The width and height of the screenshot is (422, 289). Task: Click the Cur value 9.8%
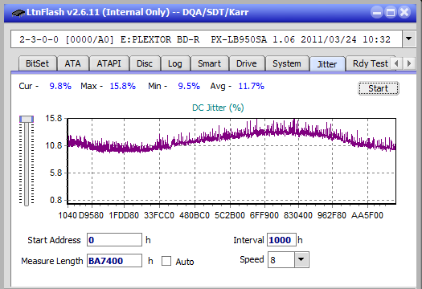tap(60, 86)
